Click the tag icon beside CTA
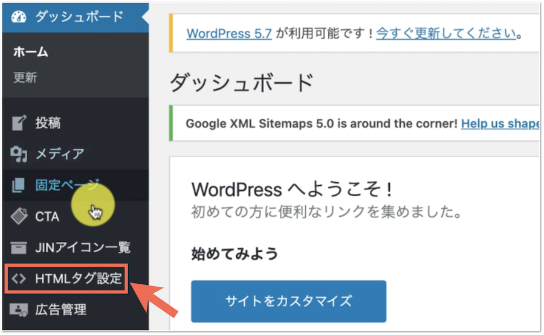Image resolution: width=544 pixels, height=335 pixels. coord(19,216)
